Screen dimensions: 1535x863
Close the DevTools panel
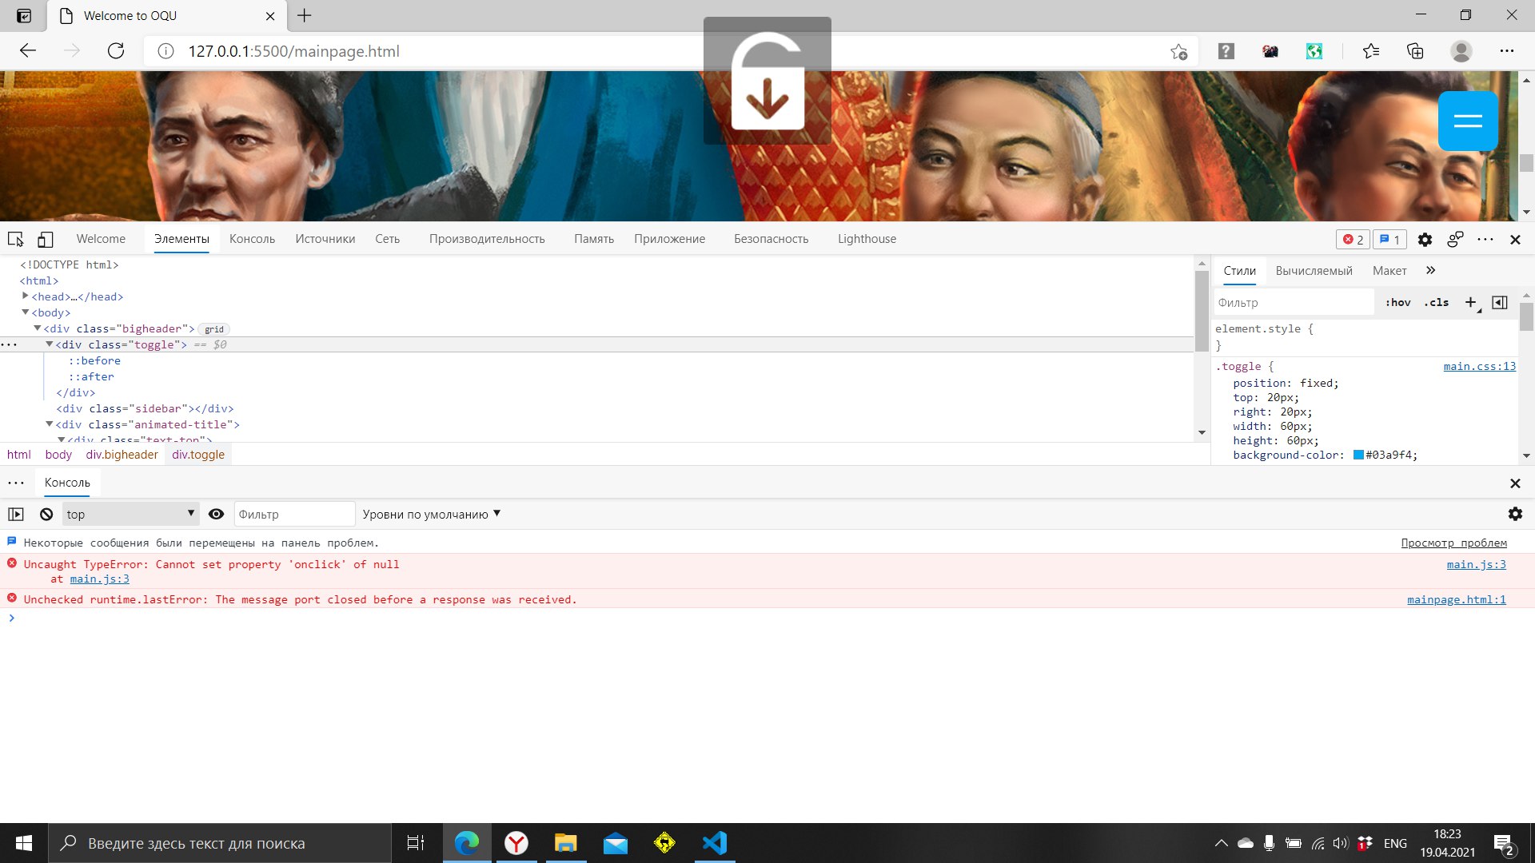pos(1515,239)
